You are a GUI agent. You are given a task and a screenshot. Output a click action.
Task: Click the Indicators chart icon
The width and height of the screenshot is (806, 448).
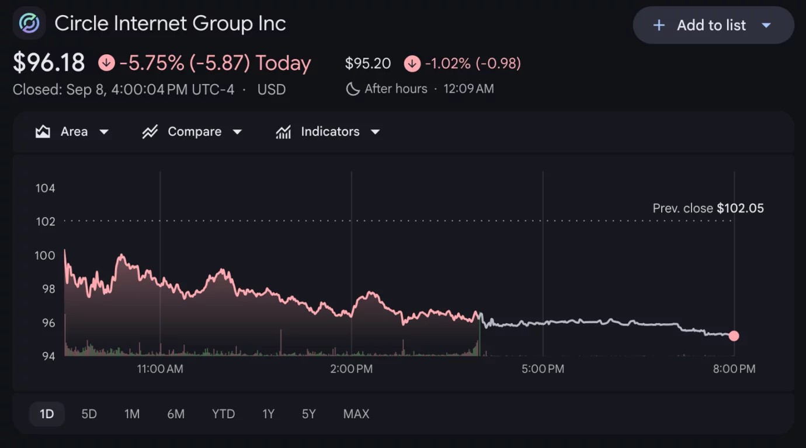pos(283,132)
